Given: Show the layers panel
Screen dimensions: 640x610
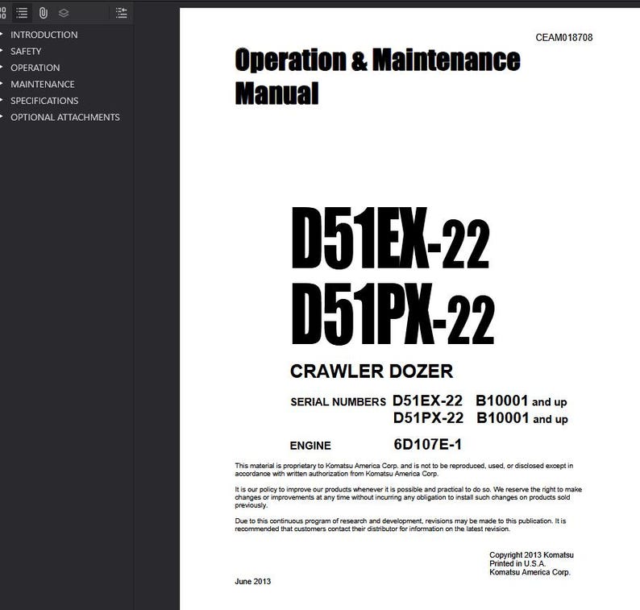Looking at the screenshot, I should pos(64,13).
